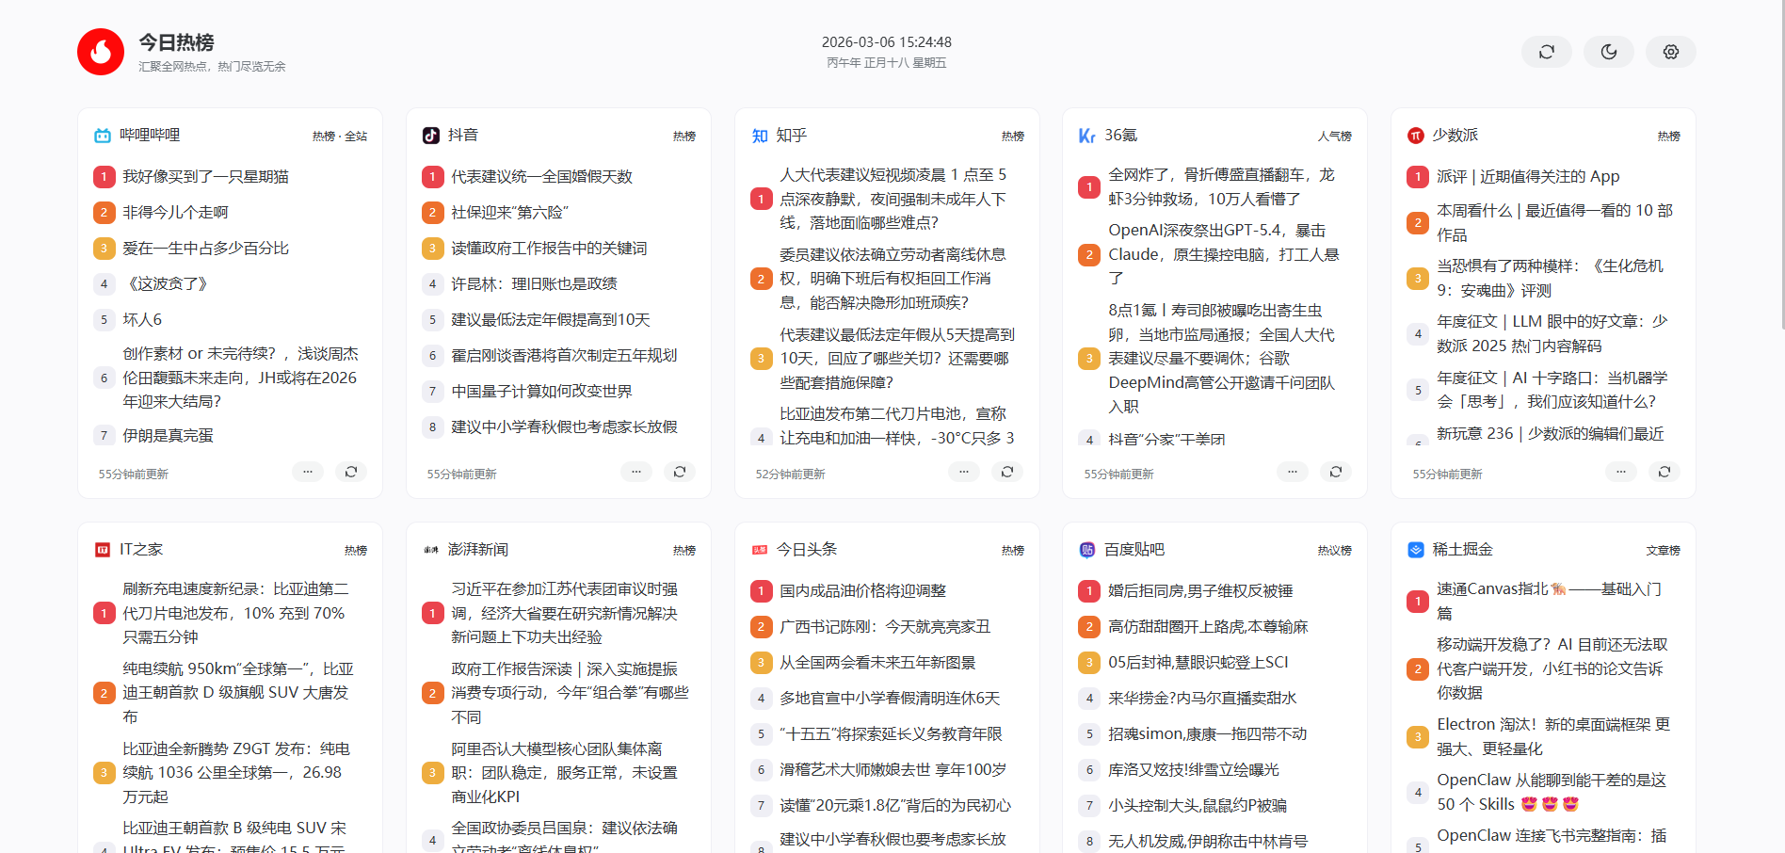Open 滑稽艺术大师嫩娘去世 享年100岁
The image size is (1785, 853).
click(x=892, y=770)
